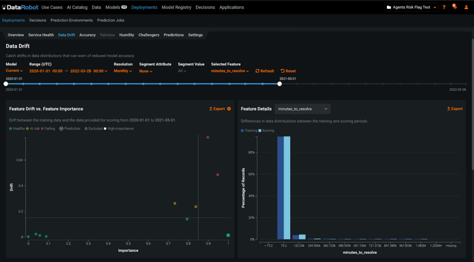The height and width of the screenshot is (262, 474).
Task: Switch to the Service Health tab
Action: pos(41,35)
